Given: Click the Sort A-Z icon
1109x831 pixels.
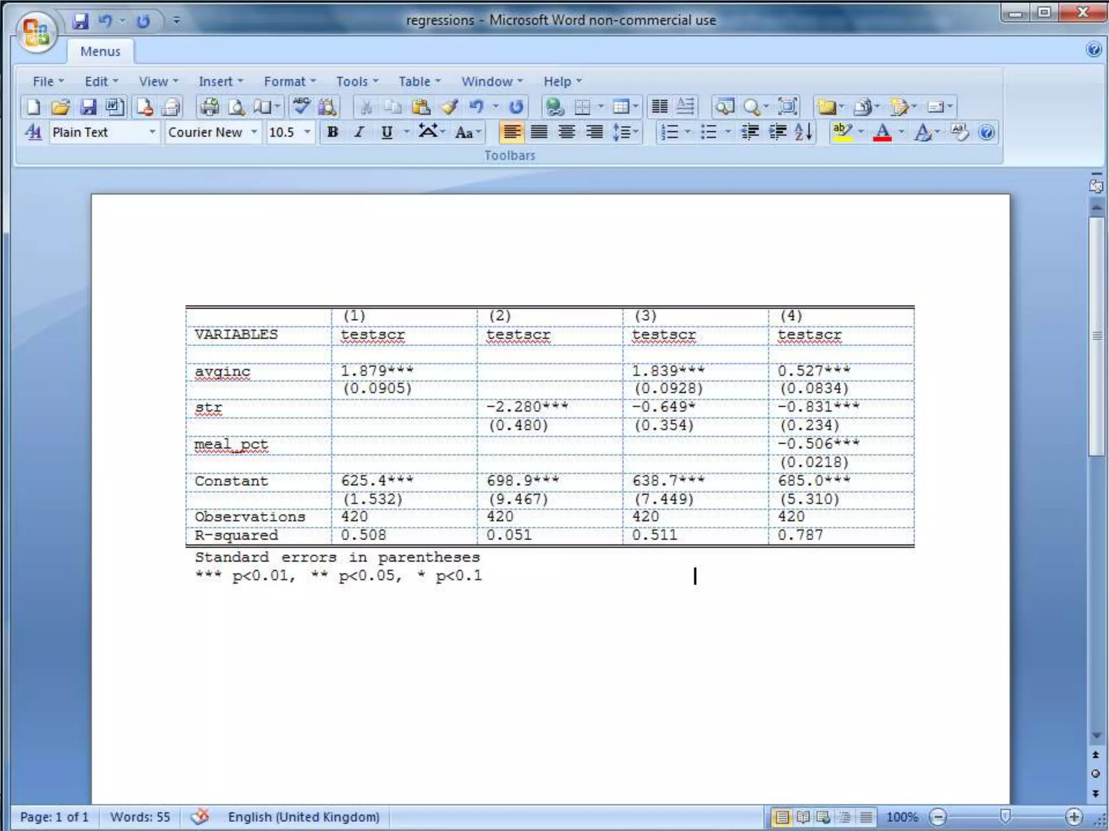Looking at the screenshot, I should point(804,132).
